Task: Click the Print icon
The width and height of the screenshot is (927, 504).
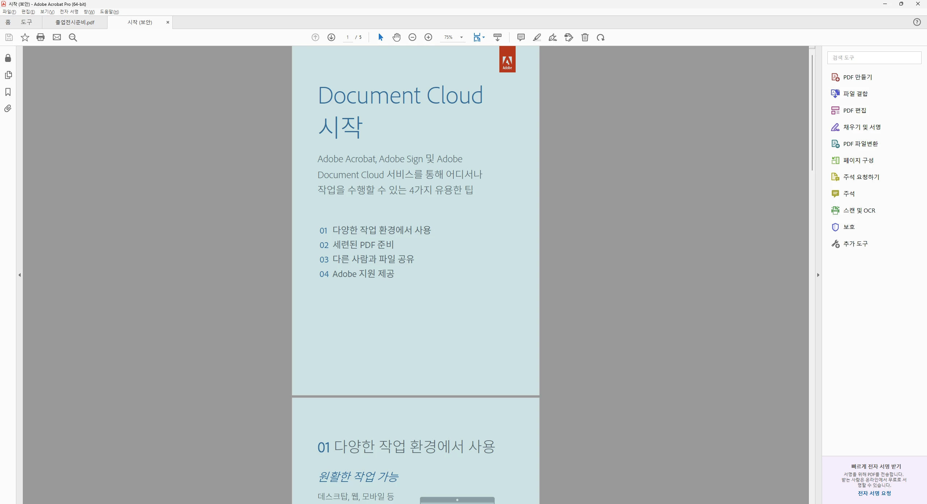Action: [x=41, y=37]
